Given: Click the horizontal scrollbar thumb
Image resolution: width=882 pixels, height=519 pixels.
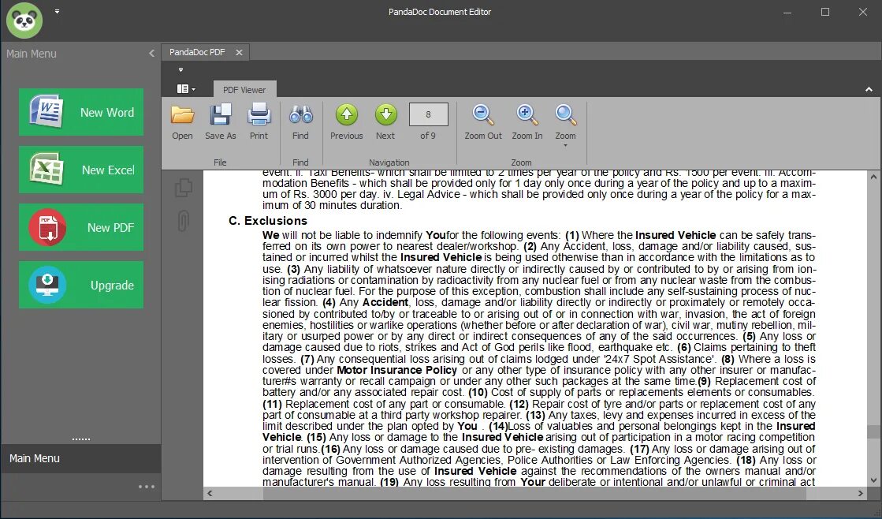Looking at the screenshot, I should pyautogui.click(x=534, y=493).
